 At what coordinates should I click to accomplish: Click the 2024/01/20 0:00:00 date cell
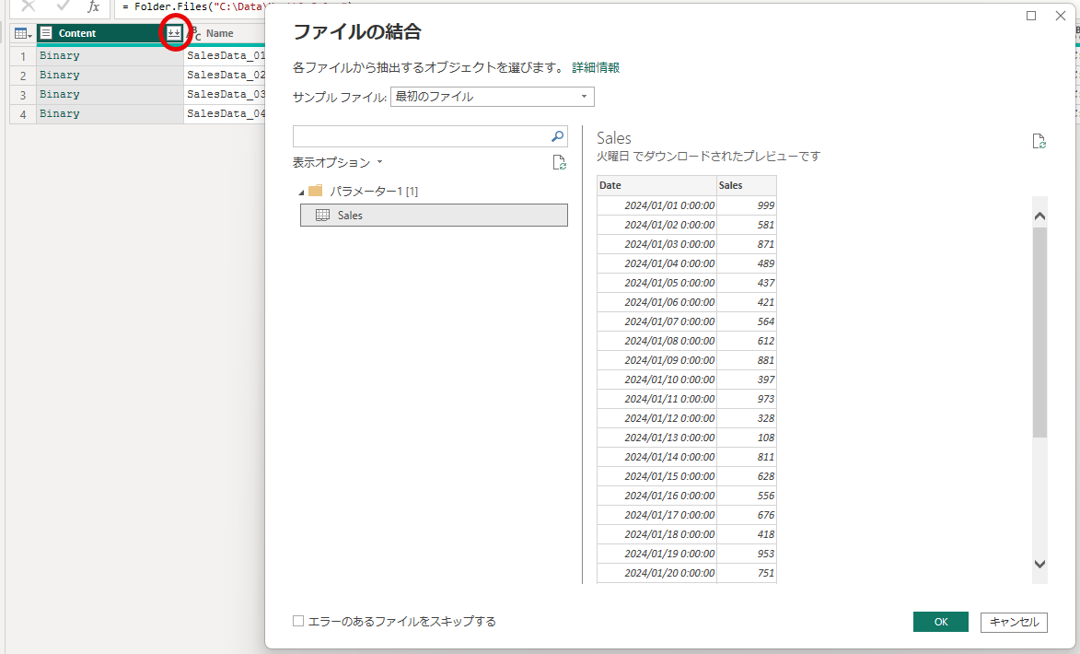tap(656, 573)
